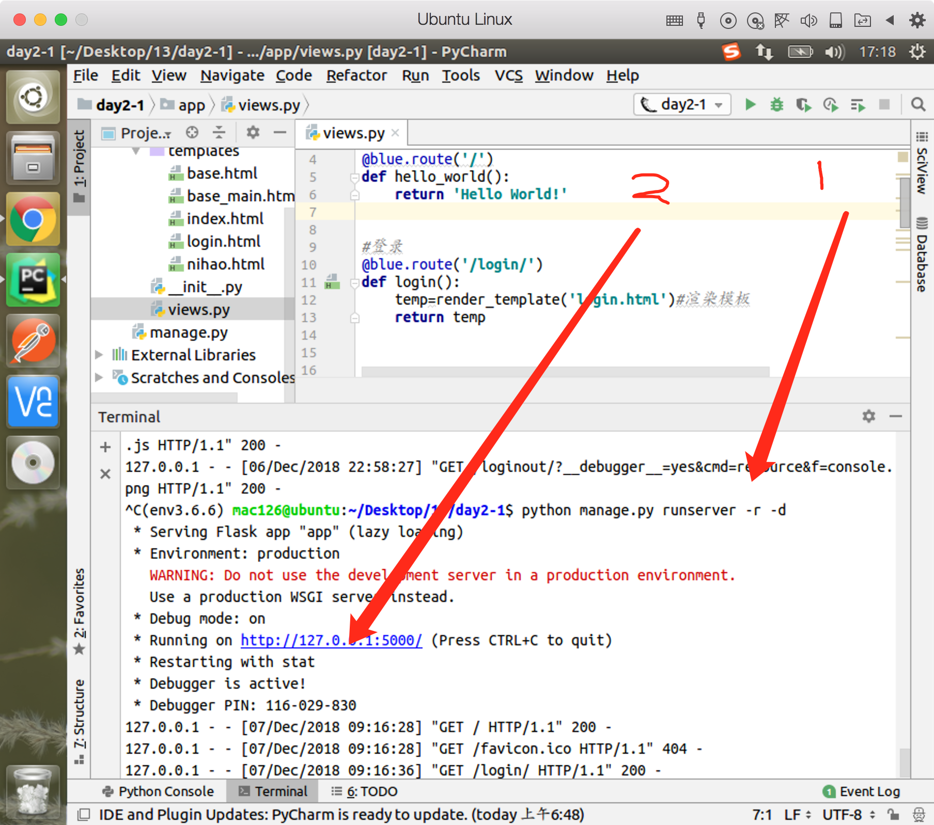This screenshot has height=825, width=934.
Task: Open the Event Log
Action: 861,791
